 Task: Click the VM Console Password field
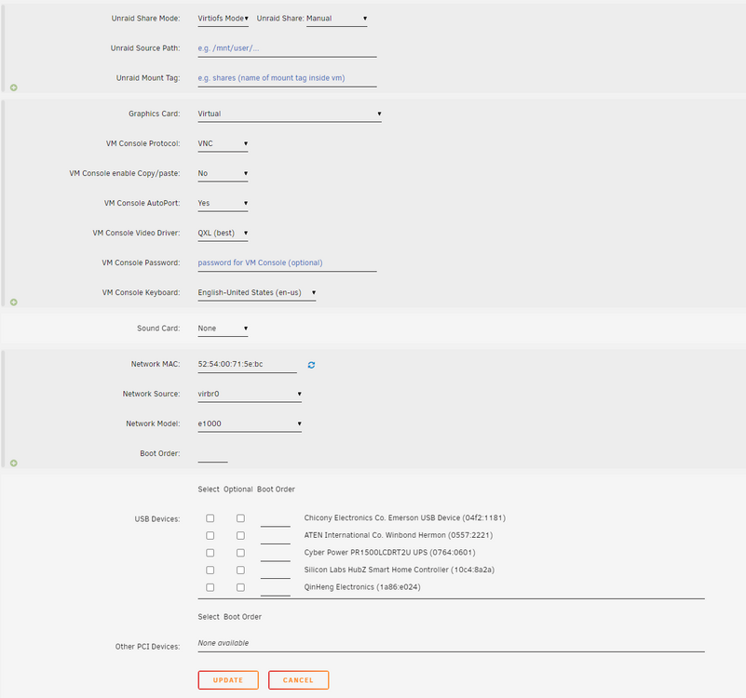click(288, 263)
